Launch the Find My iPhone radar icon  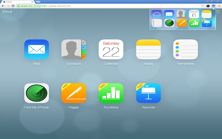tap(36, 93)
